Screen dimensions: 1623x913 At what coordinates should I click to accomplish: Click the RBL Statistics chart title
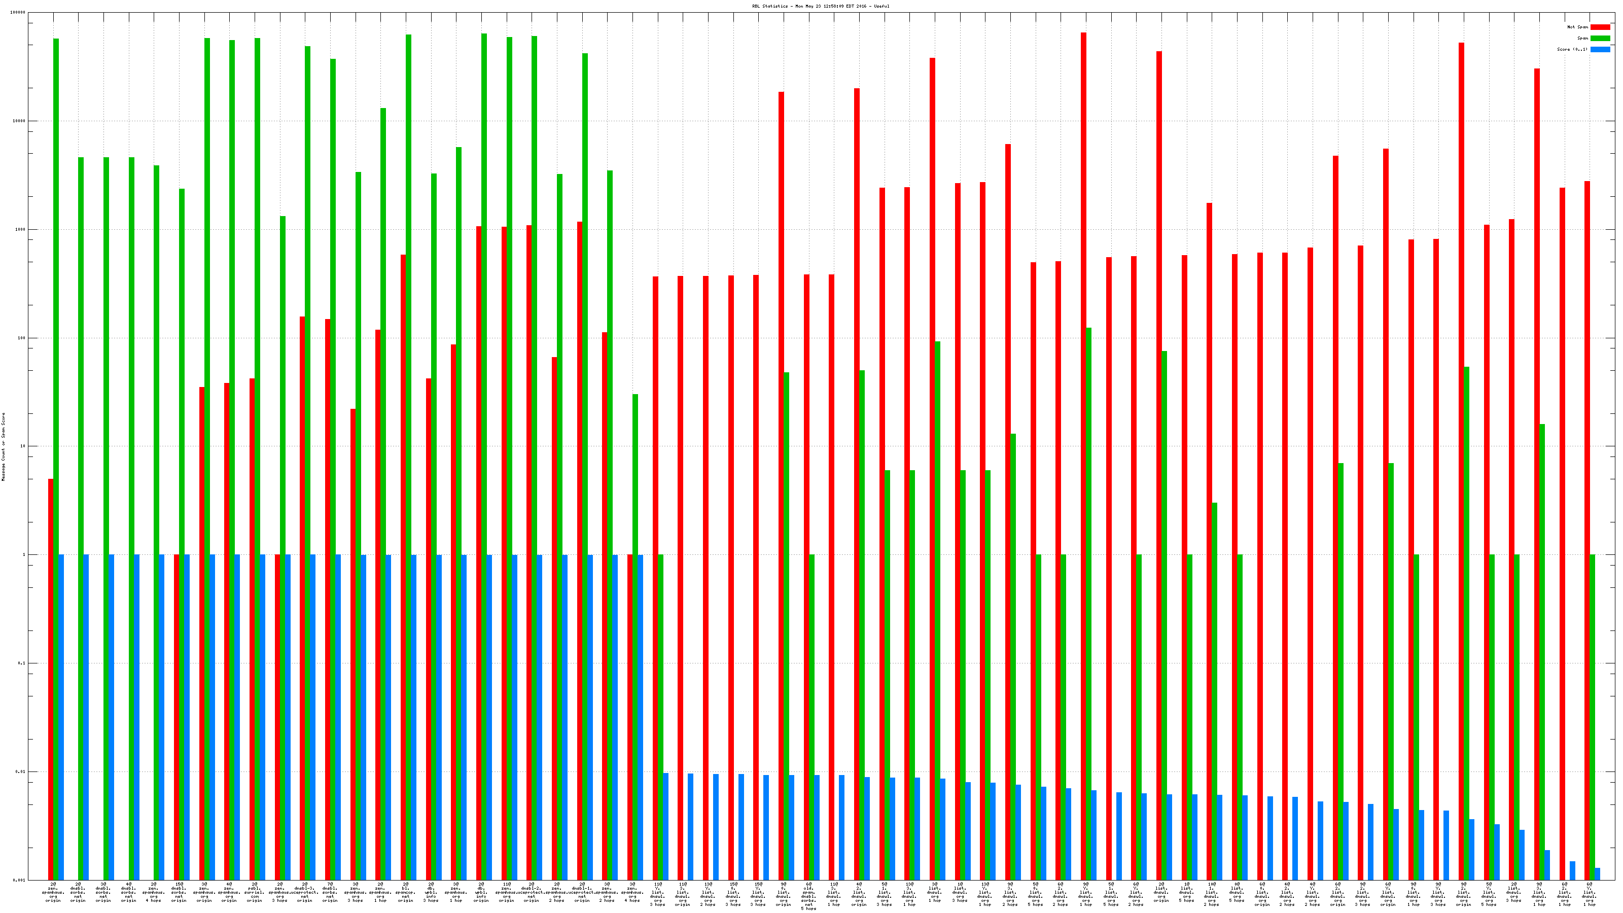(x=820, y=6)
